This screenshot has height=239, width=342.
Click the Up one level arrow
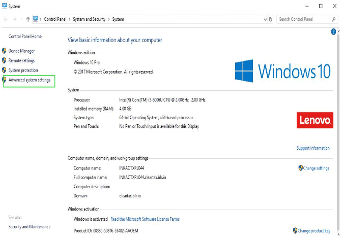point(28,19)
